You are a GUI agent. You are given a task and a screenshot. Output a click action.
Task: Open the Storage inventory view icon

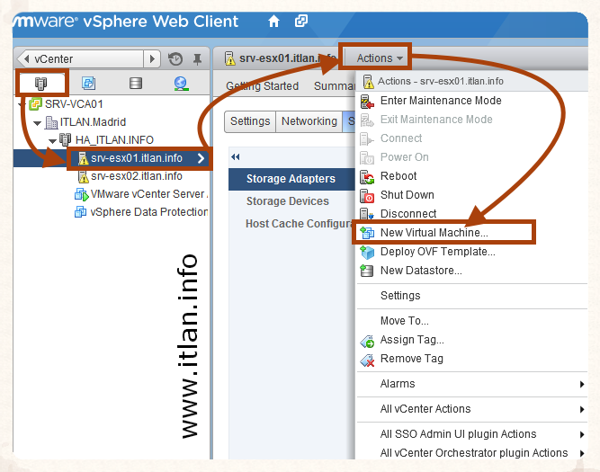tap(135, 84)
